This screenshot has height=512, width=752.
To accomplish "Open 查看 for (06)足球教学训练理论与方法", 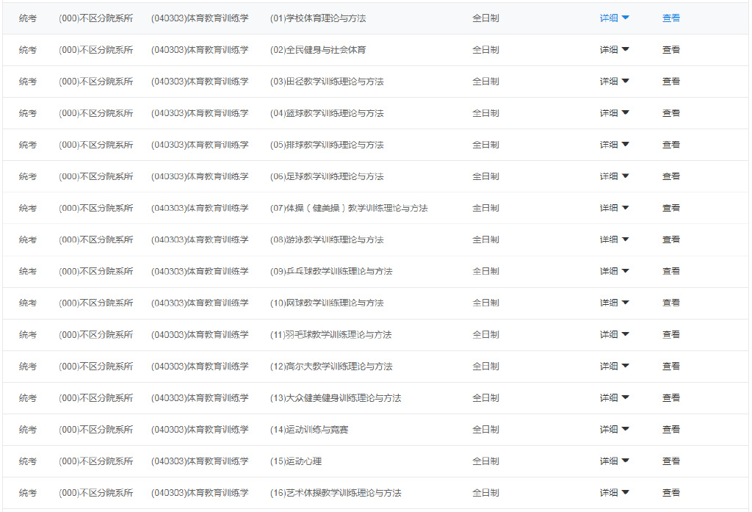I will click(x=671, y=176).
